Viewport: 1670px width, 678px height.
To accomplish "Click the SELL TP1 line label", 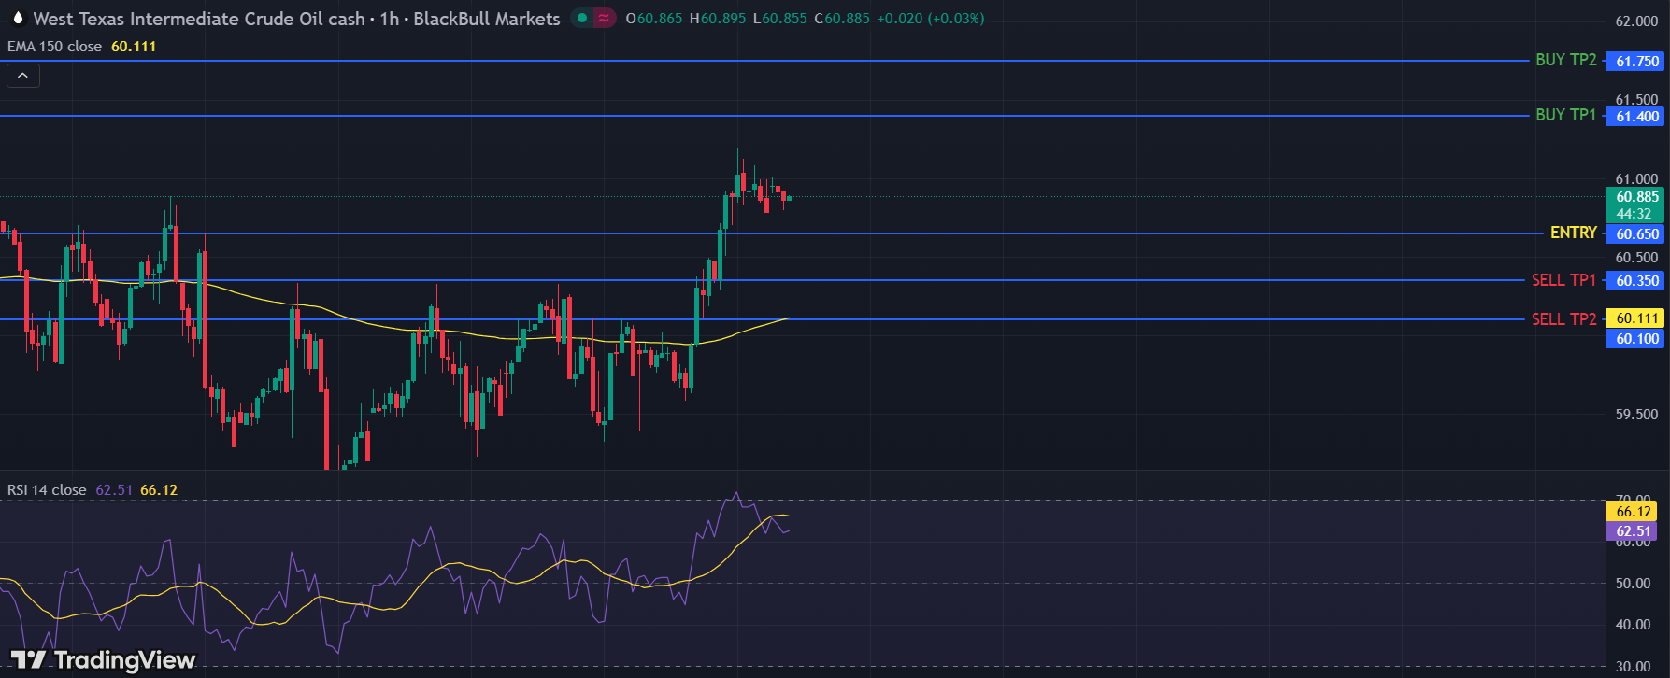I will click(1563, 280).
